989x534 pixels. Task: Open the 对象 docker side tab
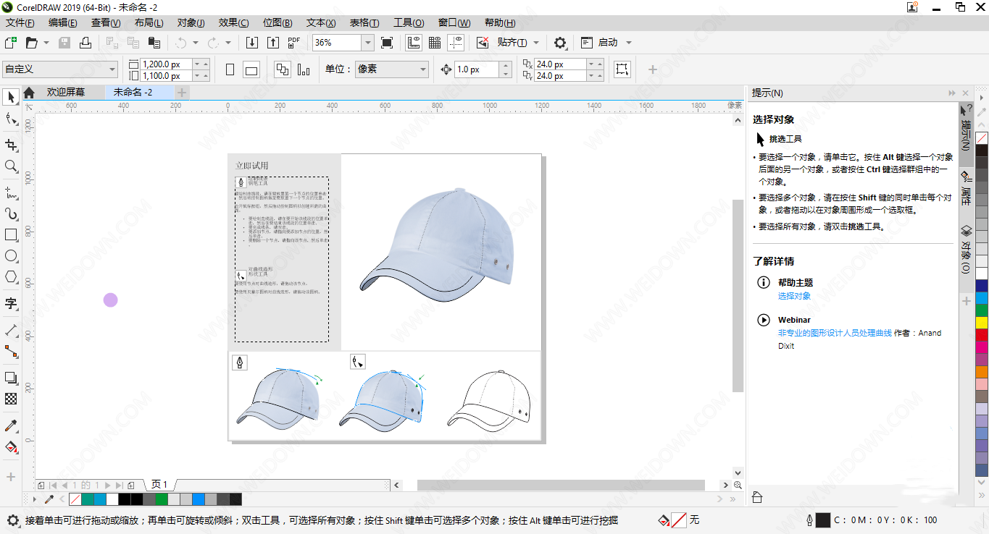coord(966,250)
